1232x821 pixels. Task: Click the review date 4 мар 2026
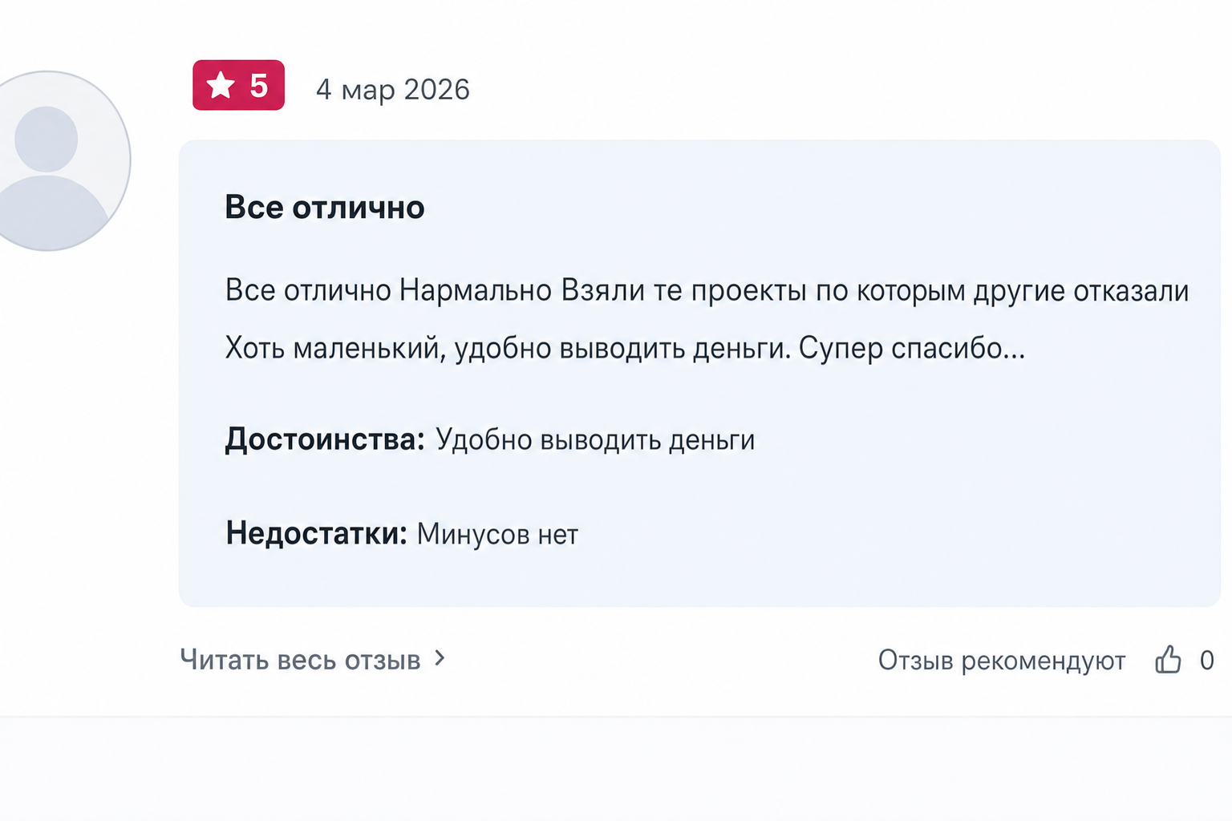click(x=392, y=89)
